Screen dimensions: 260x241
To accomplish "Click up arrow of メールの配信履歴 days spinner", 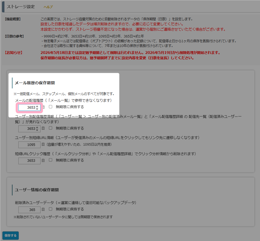I will (37, 106).
